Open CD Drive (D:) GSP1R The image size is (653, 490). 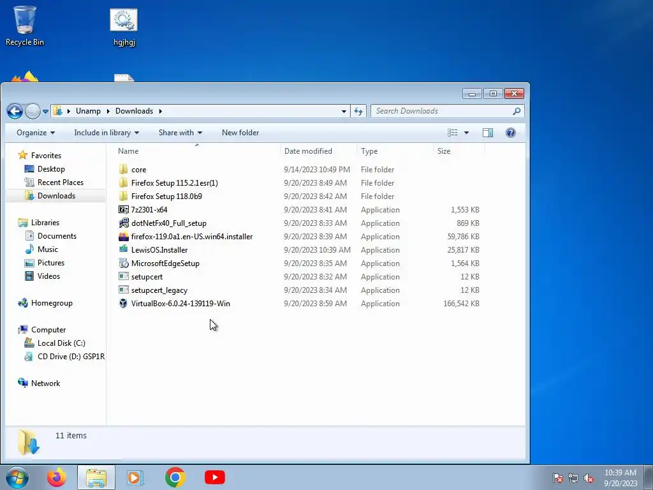coord(71,356)
